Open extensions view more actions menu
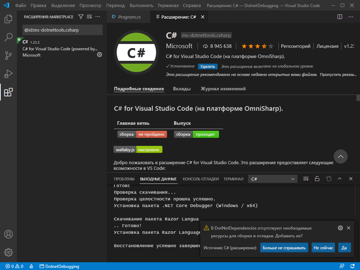360x270 pixels. coord(97,17)
